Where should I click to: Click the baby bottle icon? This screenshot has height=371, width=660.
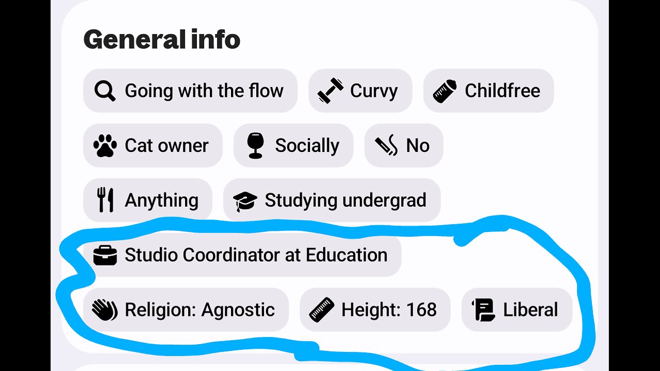tap(444, 91)
